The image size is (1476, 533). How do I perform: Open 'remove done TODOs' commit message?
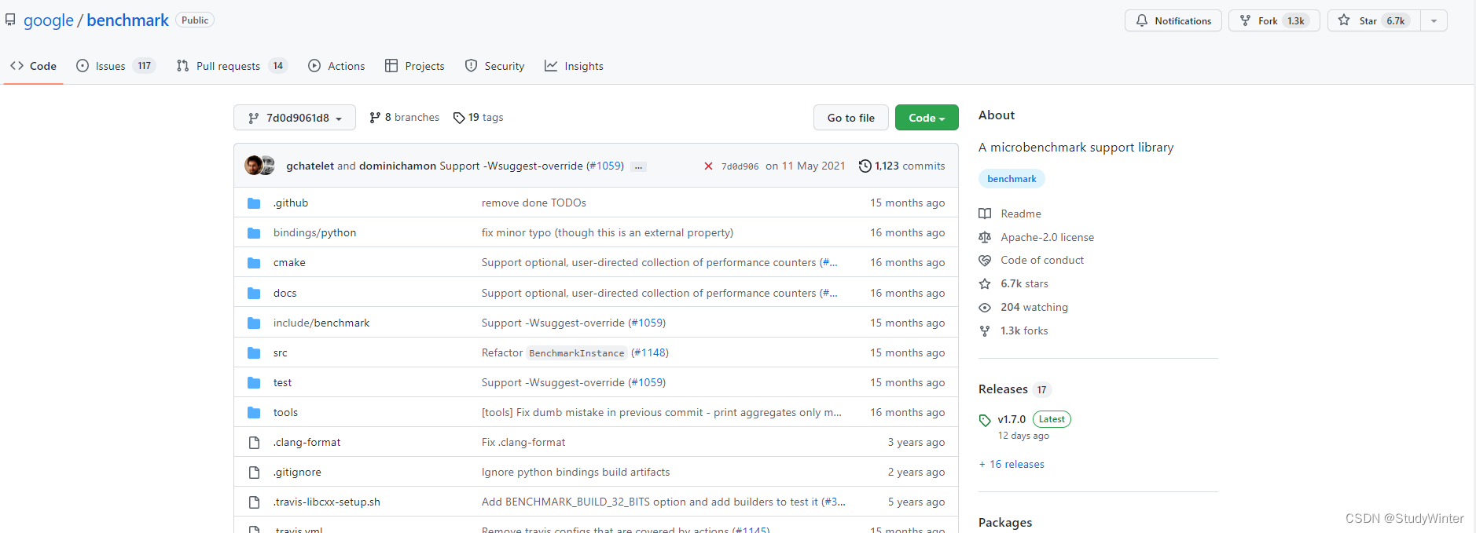534,203
